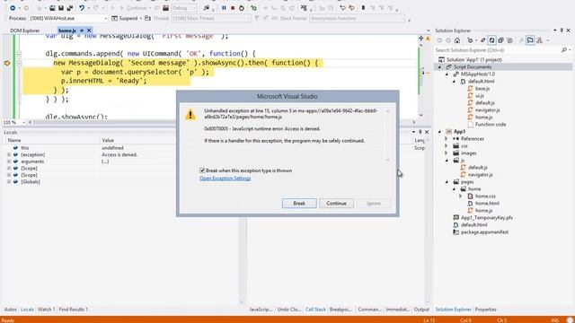This screenshot has width=575, height=323.
Task: Select Function code item in tree
Action: (x=491, y=125)
